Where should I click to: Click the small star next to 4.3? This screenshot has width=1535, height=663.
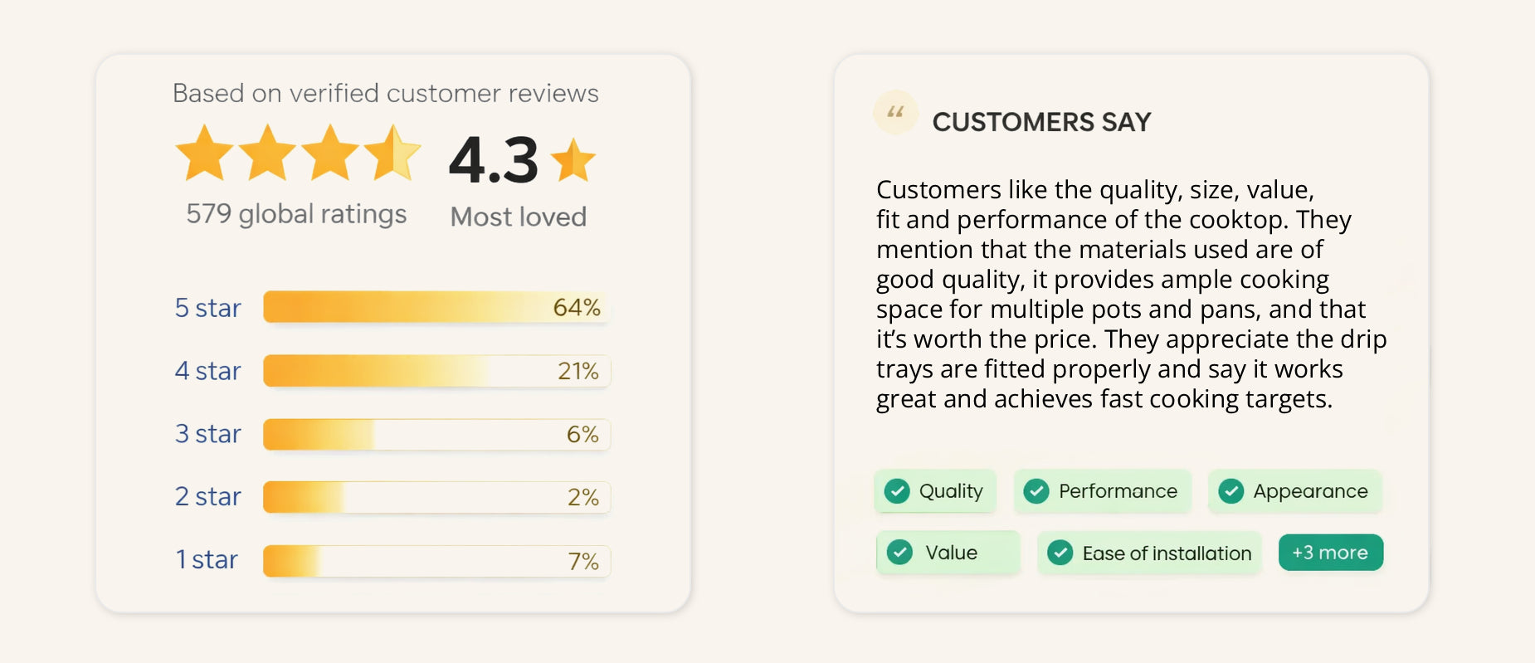[573, 160]
